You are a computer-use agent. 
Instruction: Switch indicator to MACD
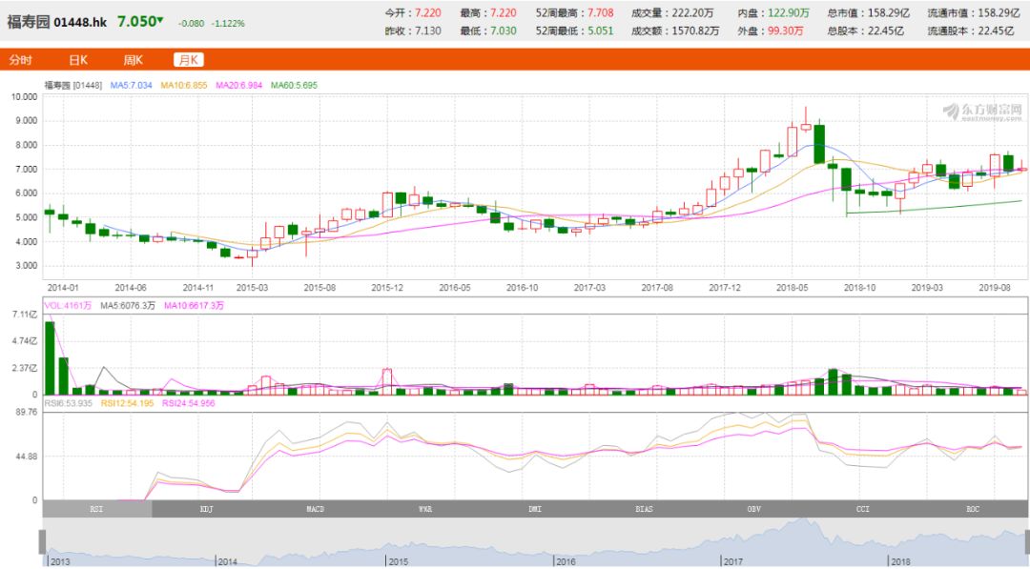coord(316,509)
